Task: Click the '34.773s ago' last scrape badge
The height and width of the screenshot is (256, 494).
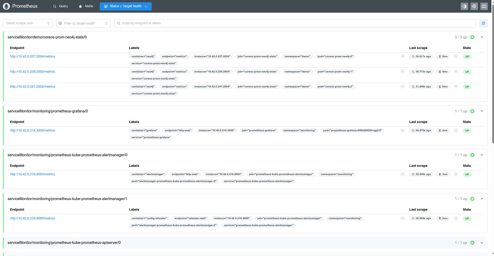Action: coord(421,72)
